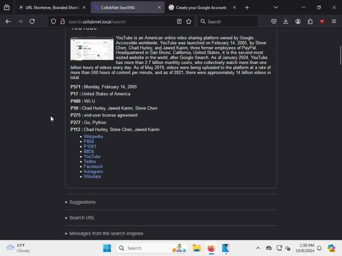
Task: Close the Create your Google Account tab
Action: pyautogui.click(x=234, y=7)
